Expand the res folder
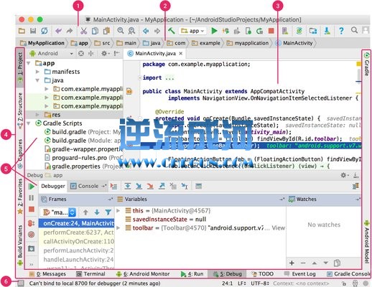372x287 pixels. pos(37,115)
